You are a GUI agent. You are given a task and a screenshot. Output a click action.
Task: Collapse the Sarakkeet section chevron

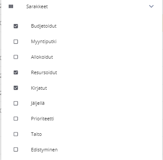coord(151,6)
